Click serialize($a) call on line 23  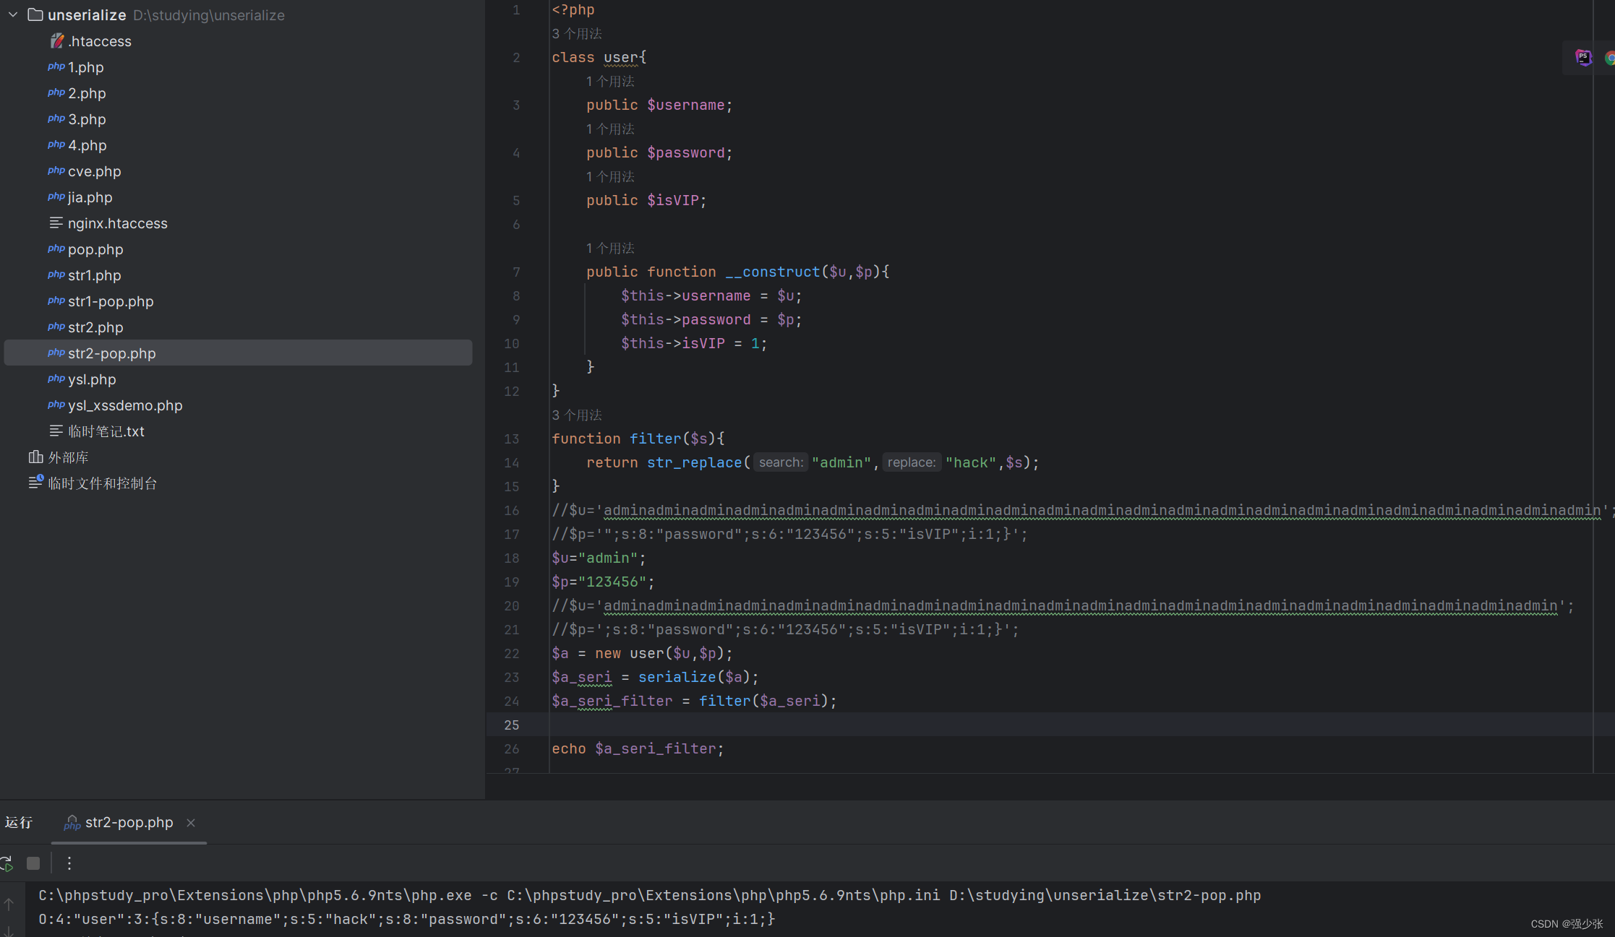tap(694, 677)
